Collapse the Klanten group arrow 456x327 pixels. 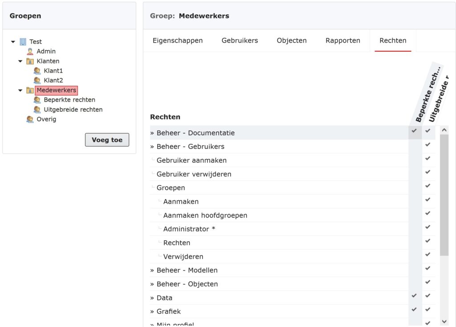[x=20, y=61]
